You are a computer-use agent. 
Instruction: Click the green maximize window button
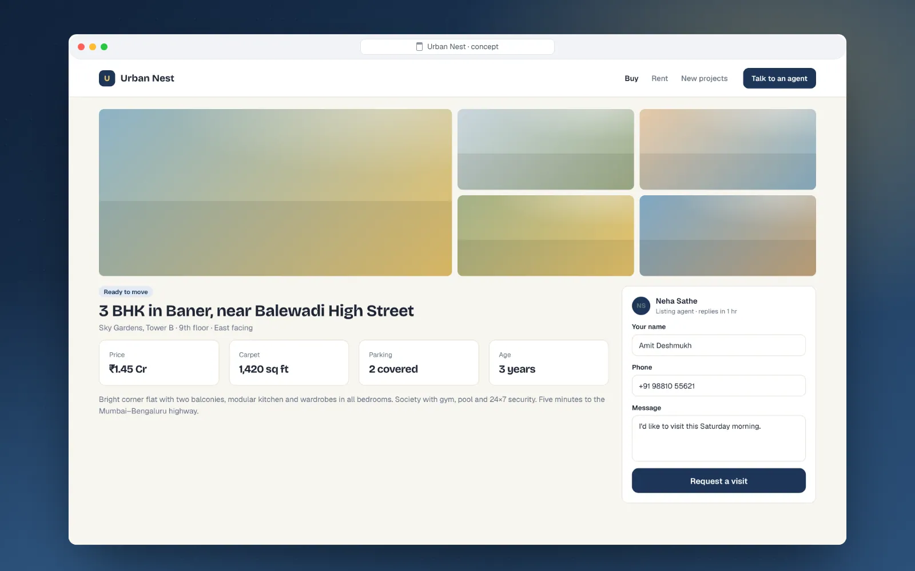coord(104,47)
